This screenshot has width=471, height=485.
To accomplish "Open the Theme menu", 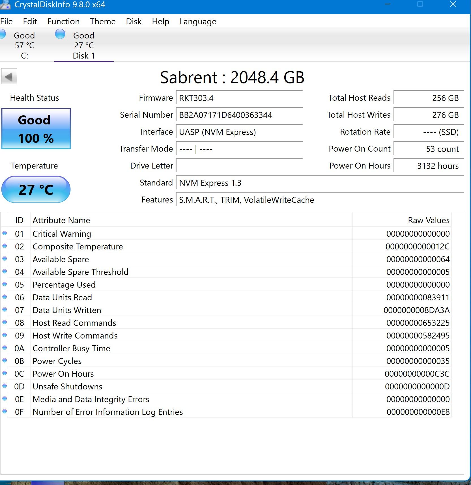I will pos(103,21).
